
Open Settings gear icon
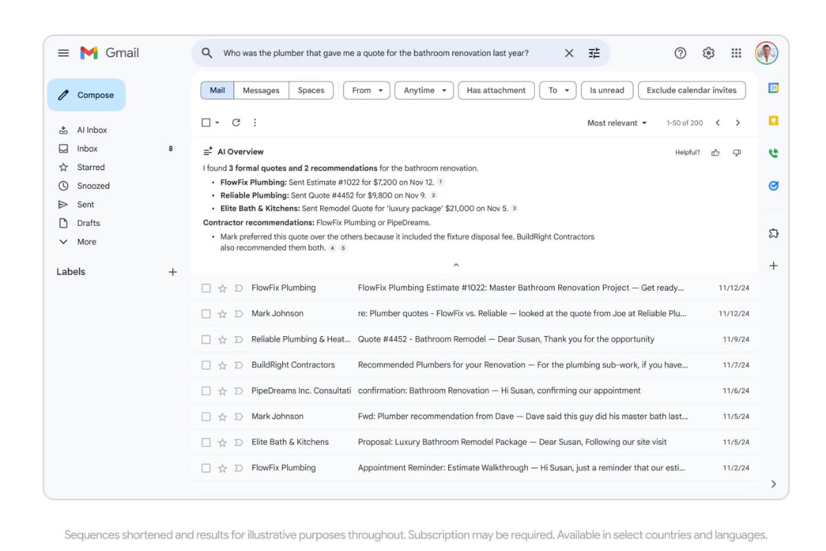coord(708,53)
